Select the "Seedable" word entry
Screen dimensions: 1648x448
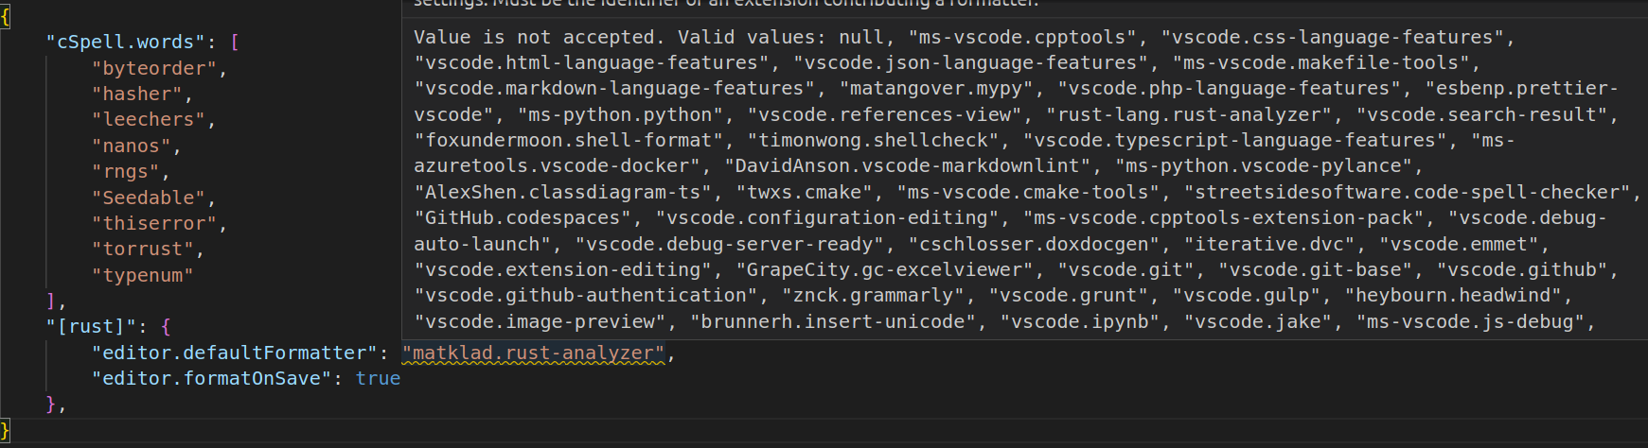point(149,198)
